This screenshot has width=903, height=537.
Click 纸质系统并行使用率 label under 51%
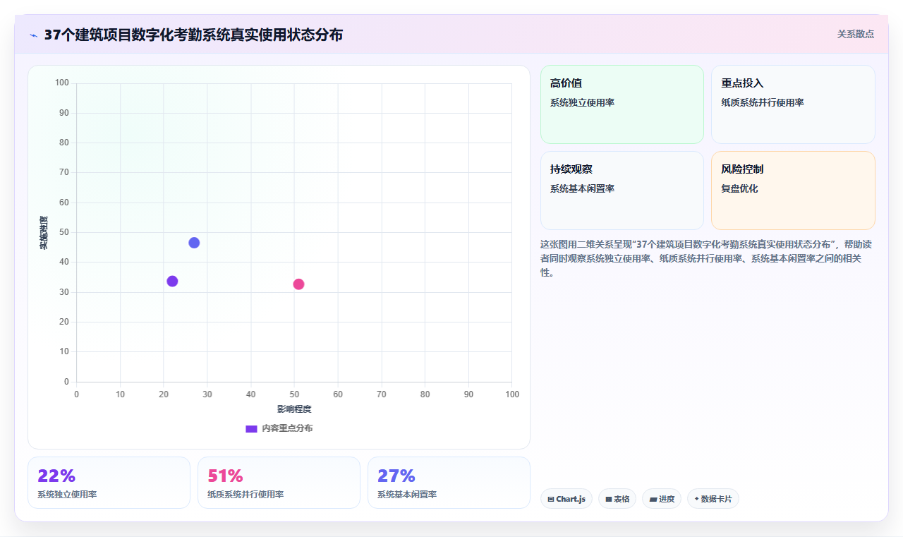(x=246, y=495)
